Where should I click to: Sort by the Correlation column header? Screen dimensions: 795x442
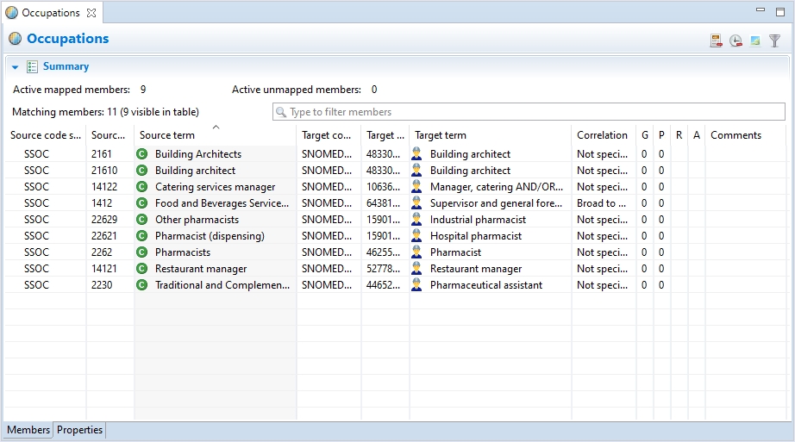pyautogui.click(x=602, y=135)
